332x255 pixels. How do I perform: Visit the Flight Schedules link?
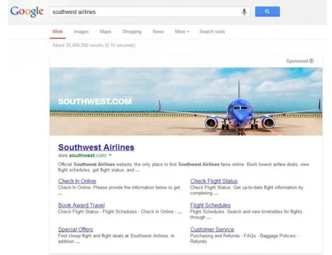210,205
